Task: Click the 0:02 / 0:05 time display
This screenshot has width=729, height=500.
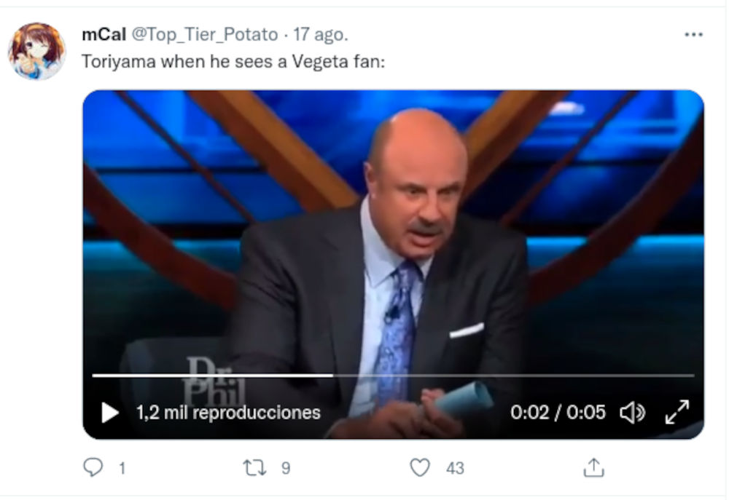Action: tap(558, 413)
